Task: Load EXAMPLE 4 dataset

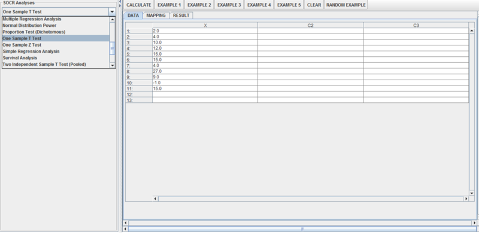Action: (259, 5)
